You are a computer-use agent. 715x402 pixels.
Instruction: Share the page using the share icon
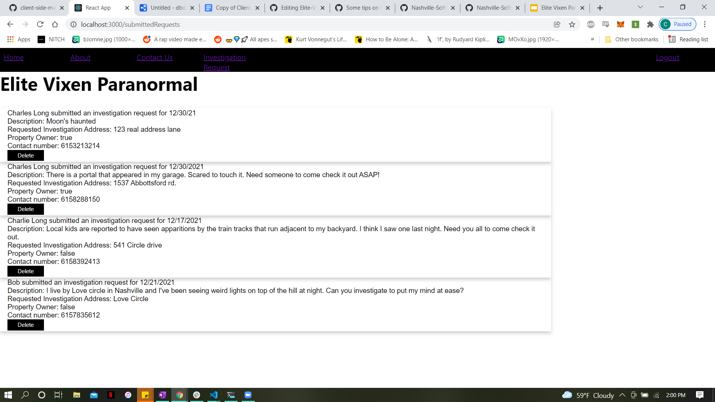557,24
